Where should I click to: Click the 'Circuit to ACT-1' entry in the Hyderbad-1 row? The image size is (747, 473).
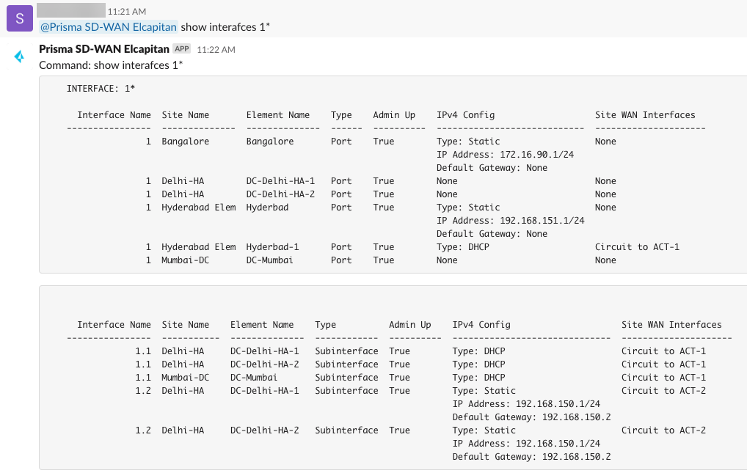637,247
